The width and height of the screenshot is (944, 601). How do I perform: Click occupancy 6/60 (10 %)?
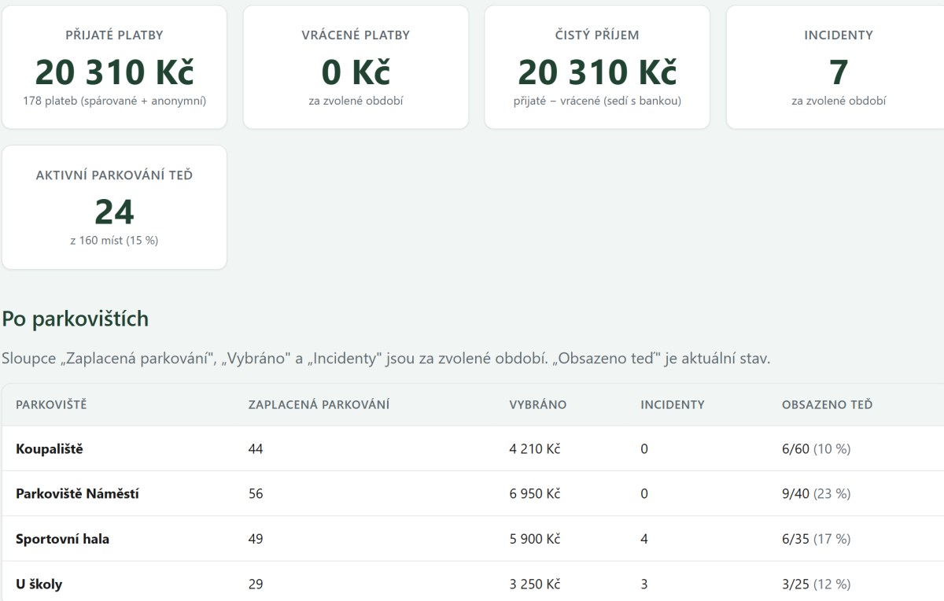click(x=816, y=449)
